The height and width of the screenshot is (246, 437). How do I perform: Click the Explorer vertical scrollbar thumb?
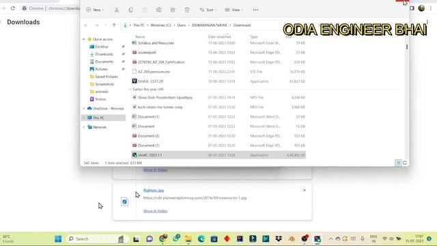407,47
